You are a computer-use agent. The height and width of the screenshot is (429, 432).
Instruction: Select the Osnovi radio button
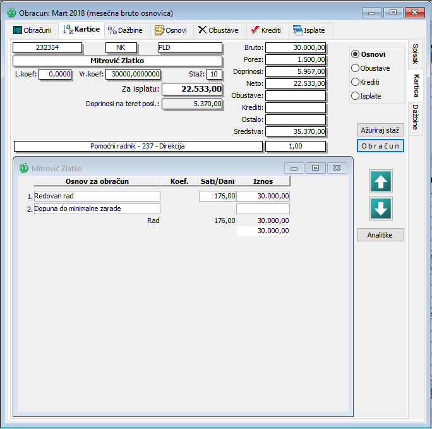click(x=369, y=54)
